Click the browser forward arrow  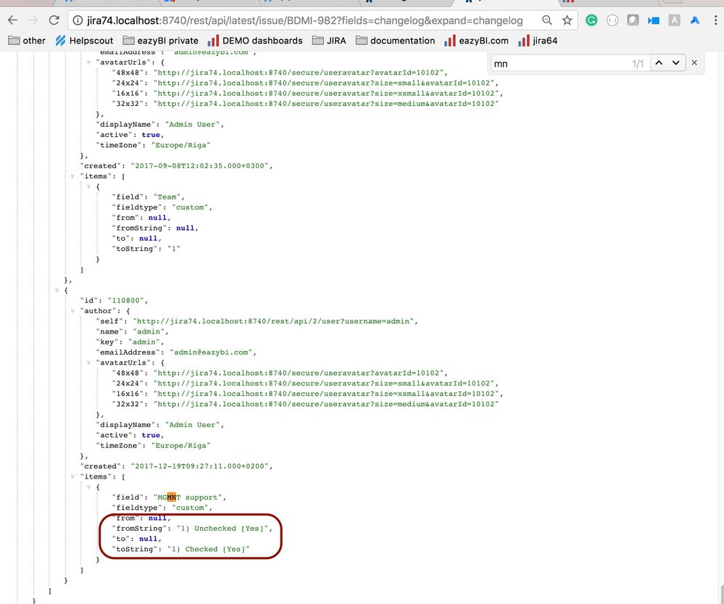[x=33, y=20]
